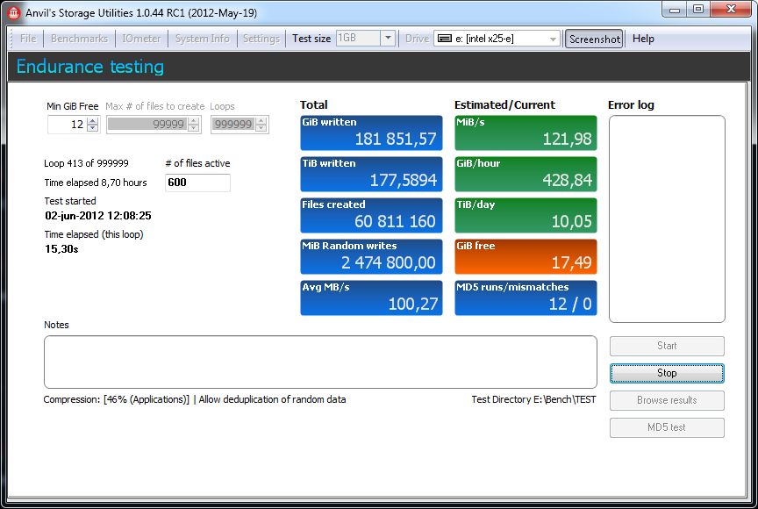Image resolution: width=758 pixels, height=509 pixels.
Task: Click the drive icon in Drive selector
Action: click(444, 39)
